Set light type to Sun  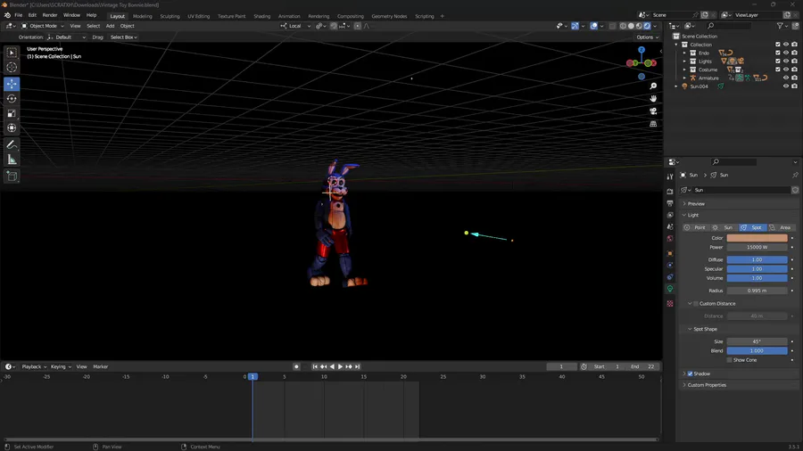coord(723,227)
